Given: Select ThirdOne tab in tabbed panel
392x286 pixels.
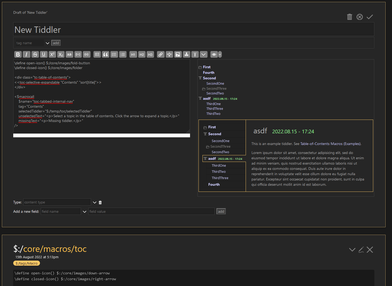Looking at the screenshot, I should [x=219, y=165].
